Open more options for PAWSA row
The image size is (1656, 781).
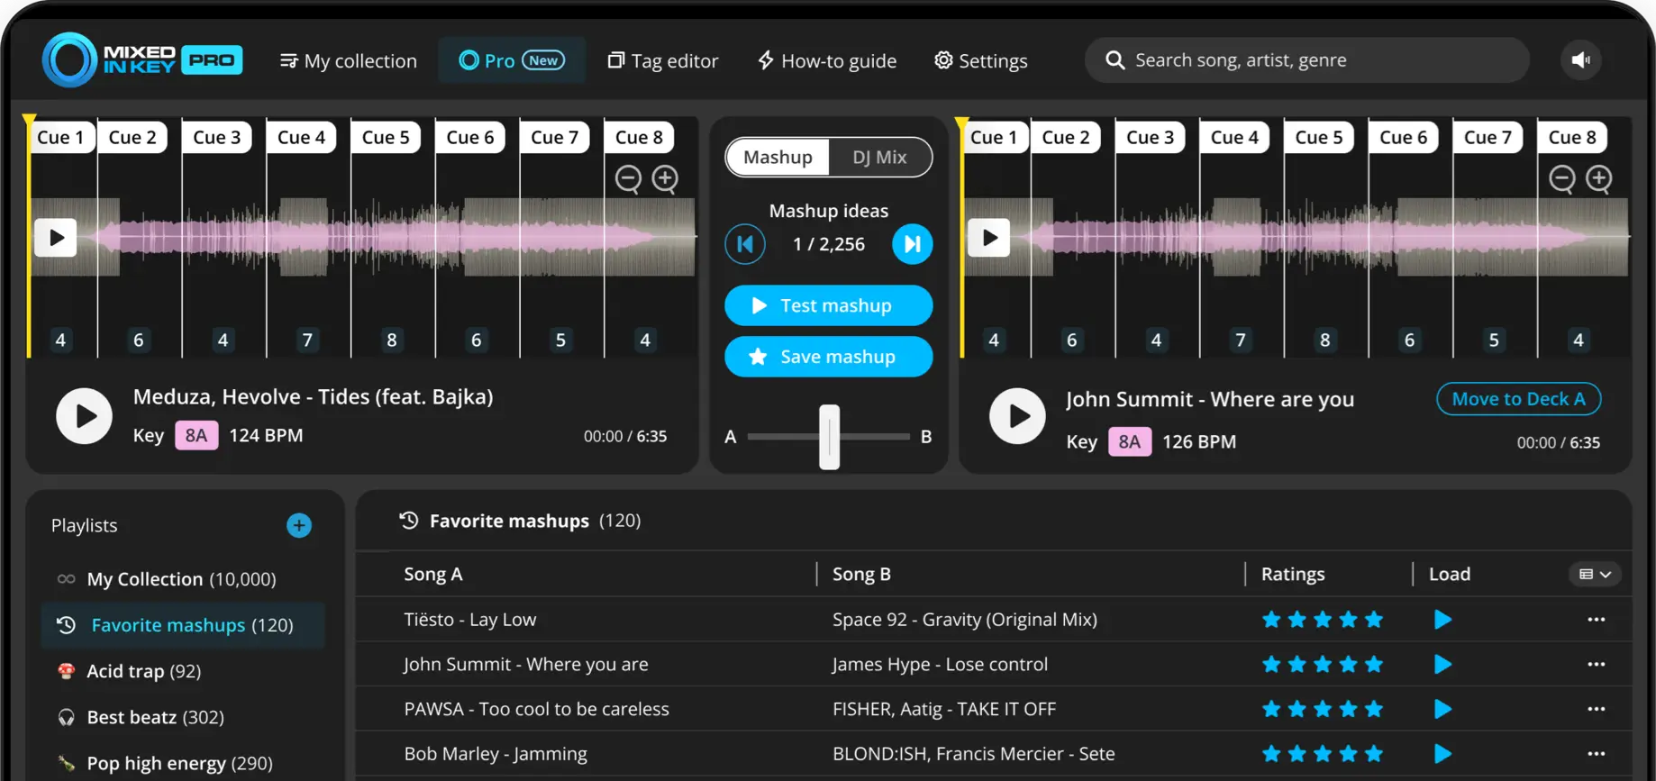tap(1596, 709)
